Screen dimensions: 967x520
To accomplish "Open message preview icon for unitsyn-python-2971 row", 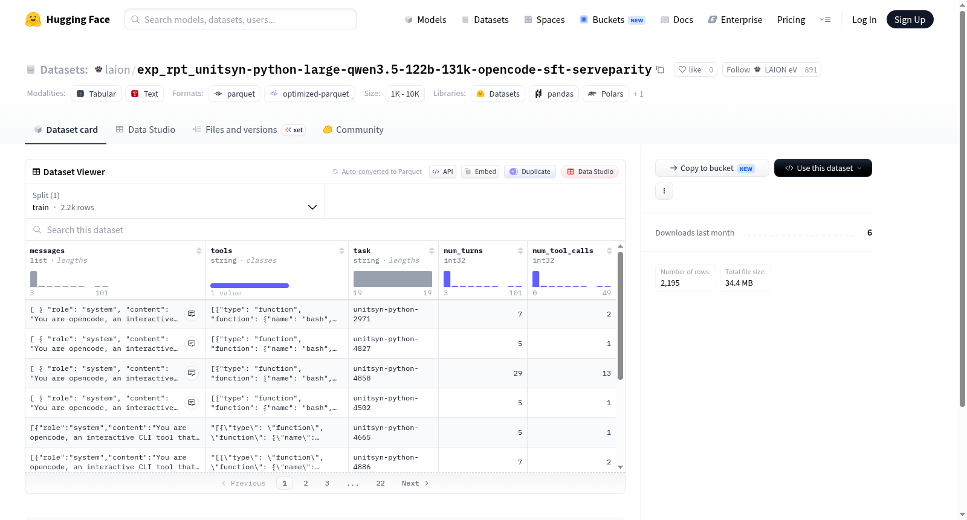I will 192,314.
